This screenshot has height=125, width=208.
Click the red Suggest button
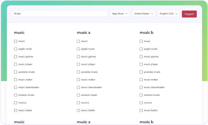tap(189, 14)
